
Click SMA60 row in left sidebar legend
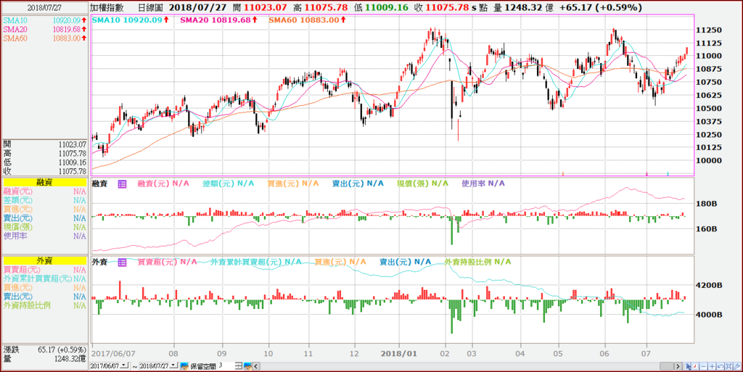tap(44, 38)
